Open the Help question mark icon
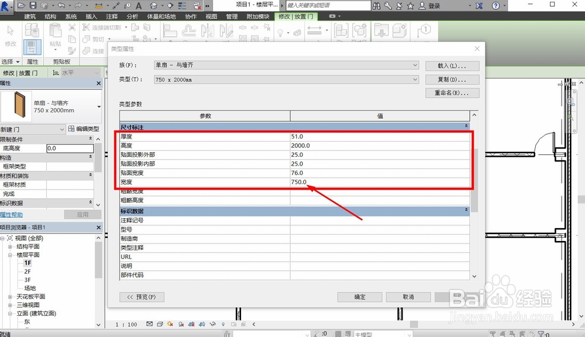 tap(495, 6)
